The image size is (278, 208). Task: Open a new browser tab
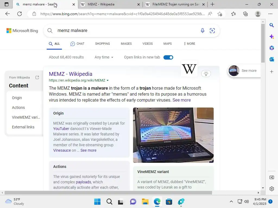[x=212, y=4]
